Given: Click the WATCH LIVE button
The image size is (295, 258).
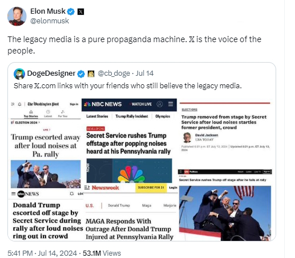Looking at the screenshot, I should 142,104.
